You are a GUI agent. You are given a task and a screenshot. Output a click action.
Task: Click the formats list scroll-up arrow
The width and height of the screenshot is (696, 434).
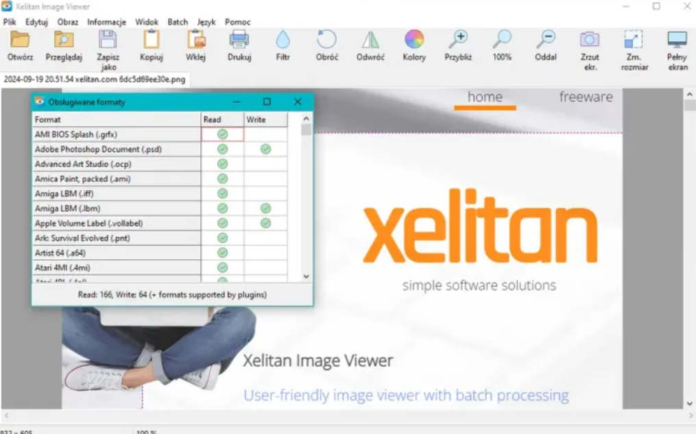306,119
